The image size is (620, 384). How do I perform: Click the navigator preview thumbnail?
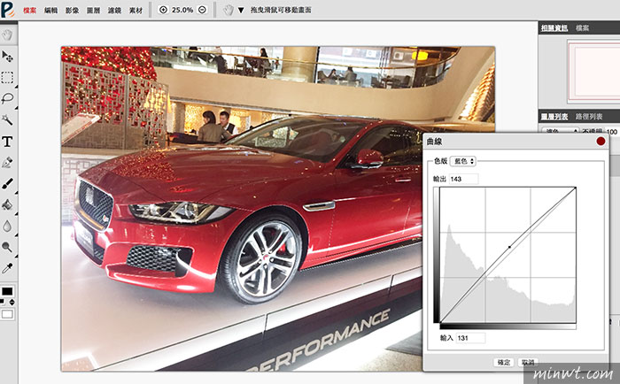pos(593,71)
